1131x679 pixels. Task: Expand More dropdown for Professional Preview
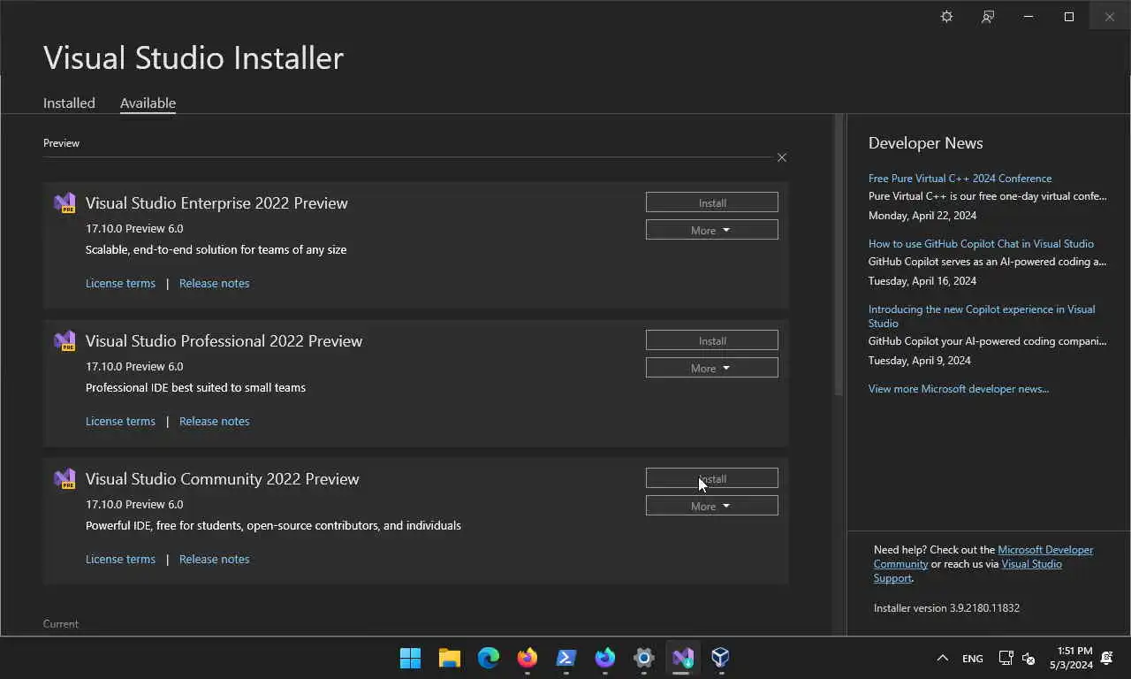[x=712, y=368]
